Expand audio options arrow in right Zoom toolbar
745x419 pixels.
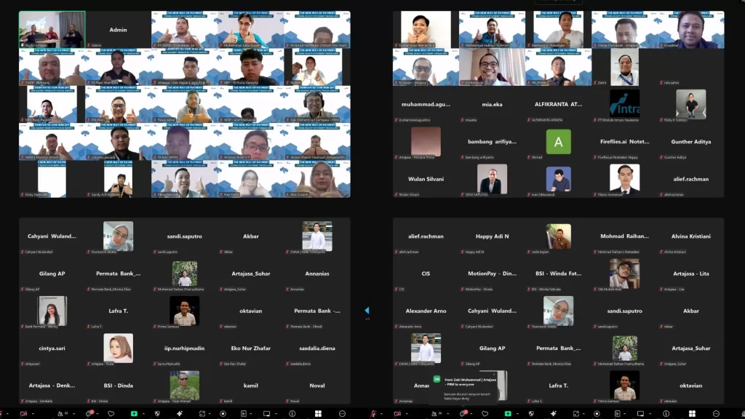(381, 414)
